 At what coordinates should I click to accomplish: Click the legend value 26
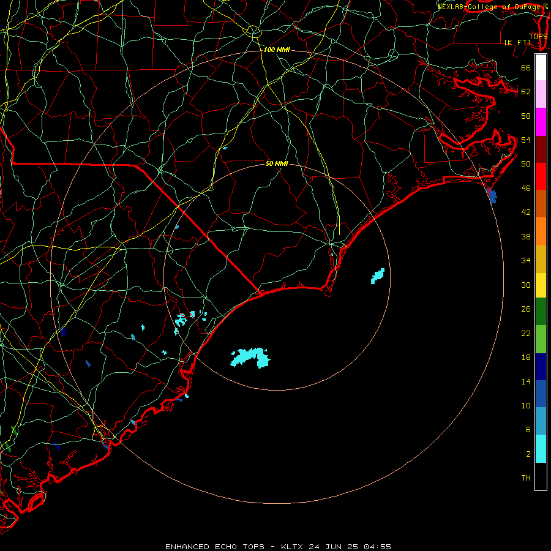point(526,309)
